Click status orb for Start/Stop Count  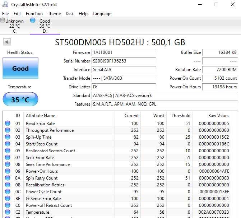pyautogui.click(x=8, y=144)
